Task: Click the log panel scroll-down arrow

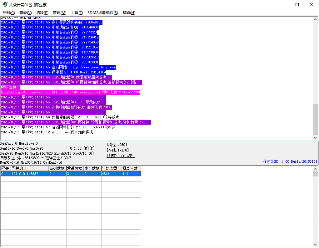Action: point(315,137)
